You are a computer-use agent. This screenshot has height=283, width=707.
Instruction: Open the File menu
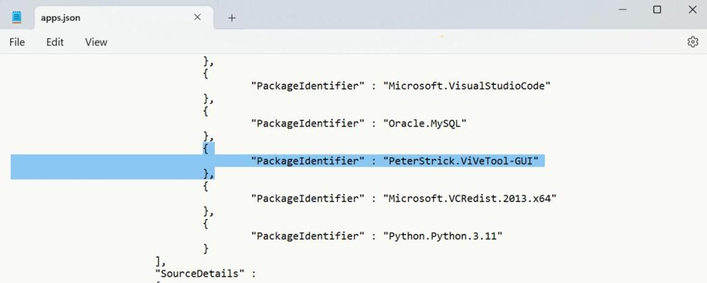click(17, 42)
